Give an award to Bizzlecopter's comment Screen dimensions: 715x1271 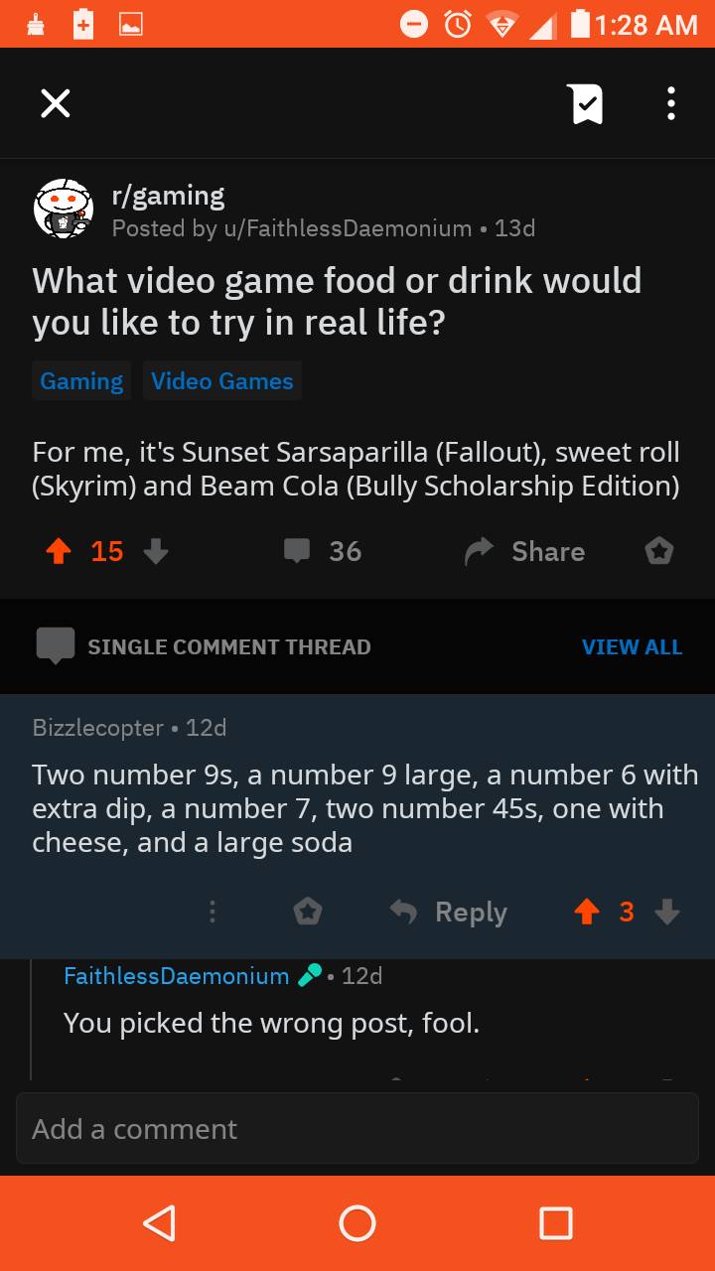pos(308,912)
